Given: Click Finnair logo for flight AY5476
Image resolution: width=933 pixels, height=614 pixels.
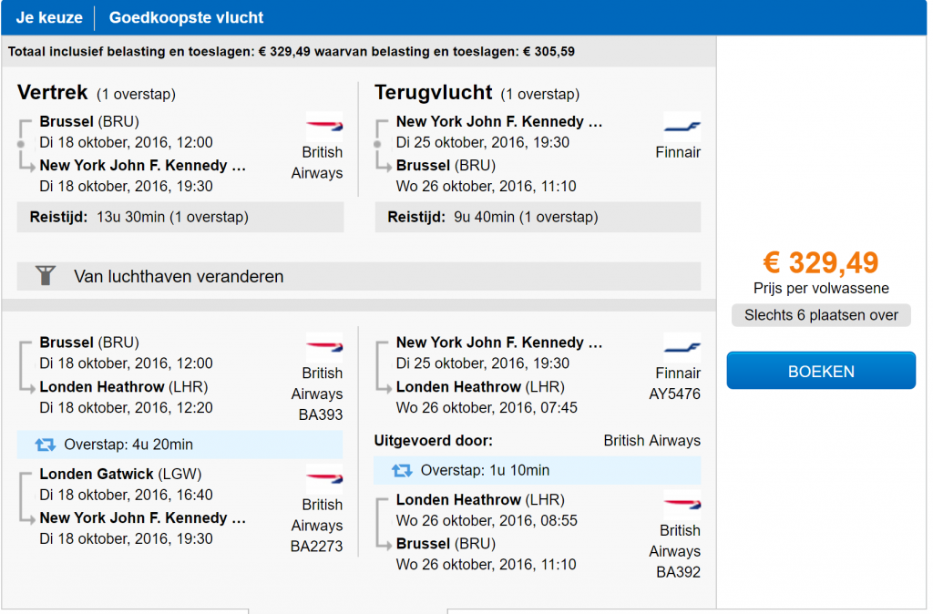Looking at the screenshot, I should pyautogui.click(x=682, y=347).
